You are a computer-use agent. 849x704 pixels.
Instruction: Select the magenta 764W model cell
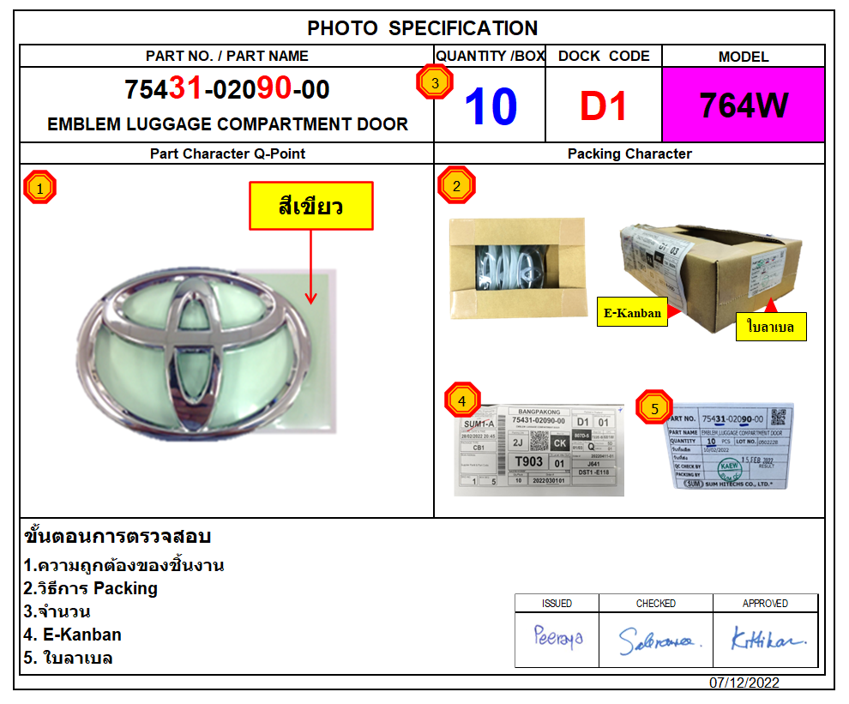[x=744, y=105]
